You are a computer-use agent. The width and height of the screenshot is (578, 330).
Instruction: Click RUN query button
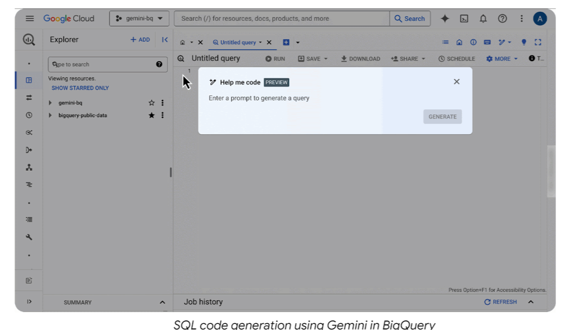point(275,59)
